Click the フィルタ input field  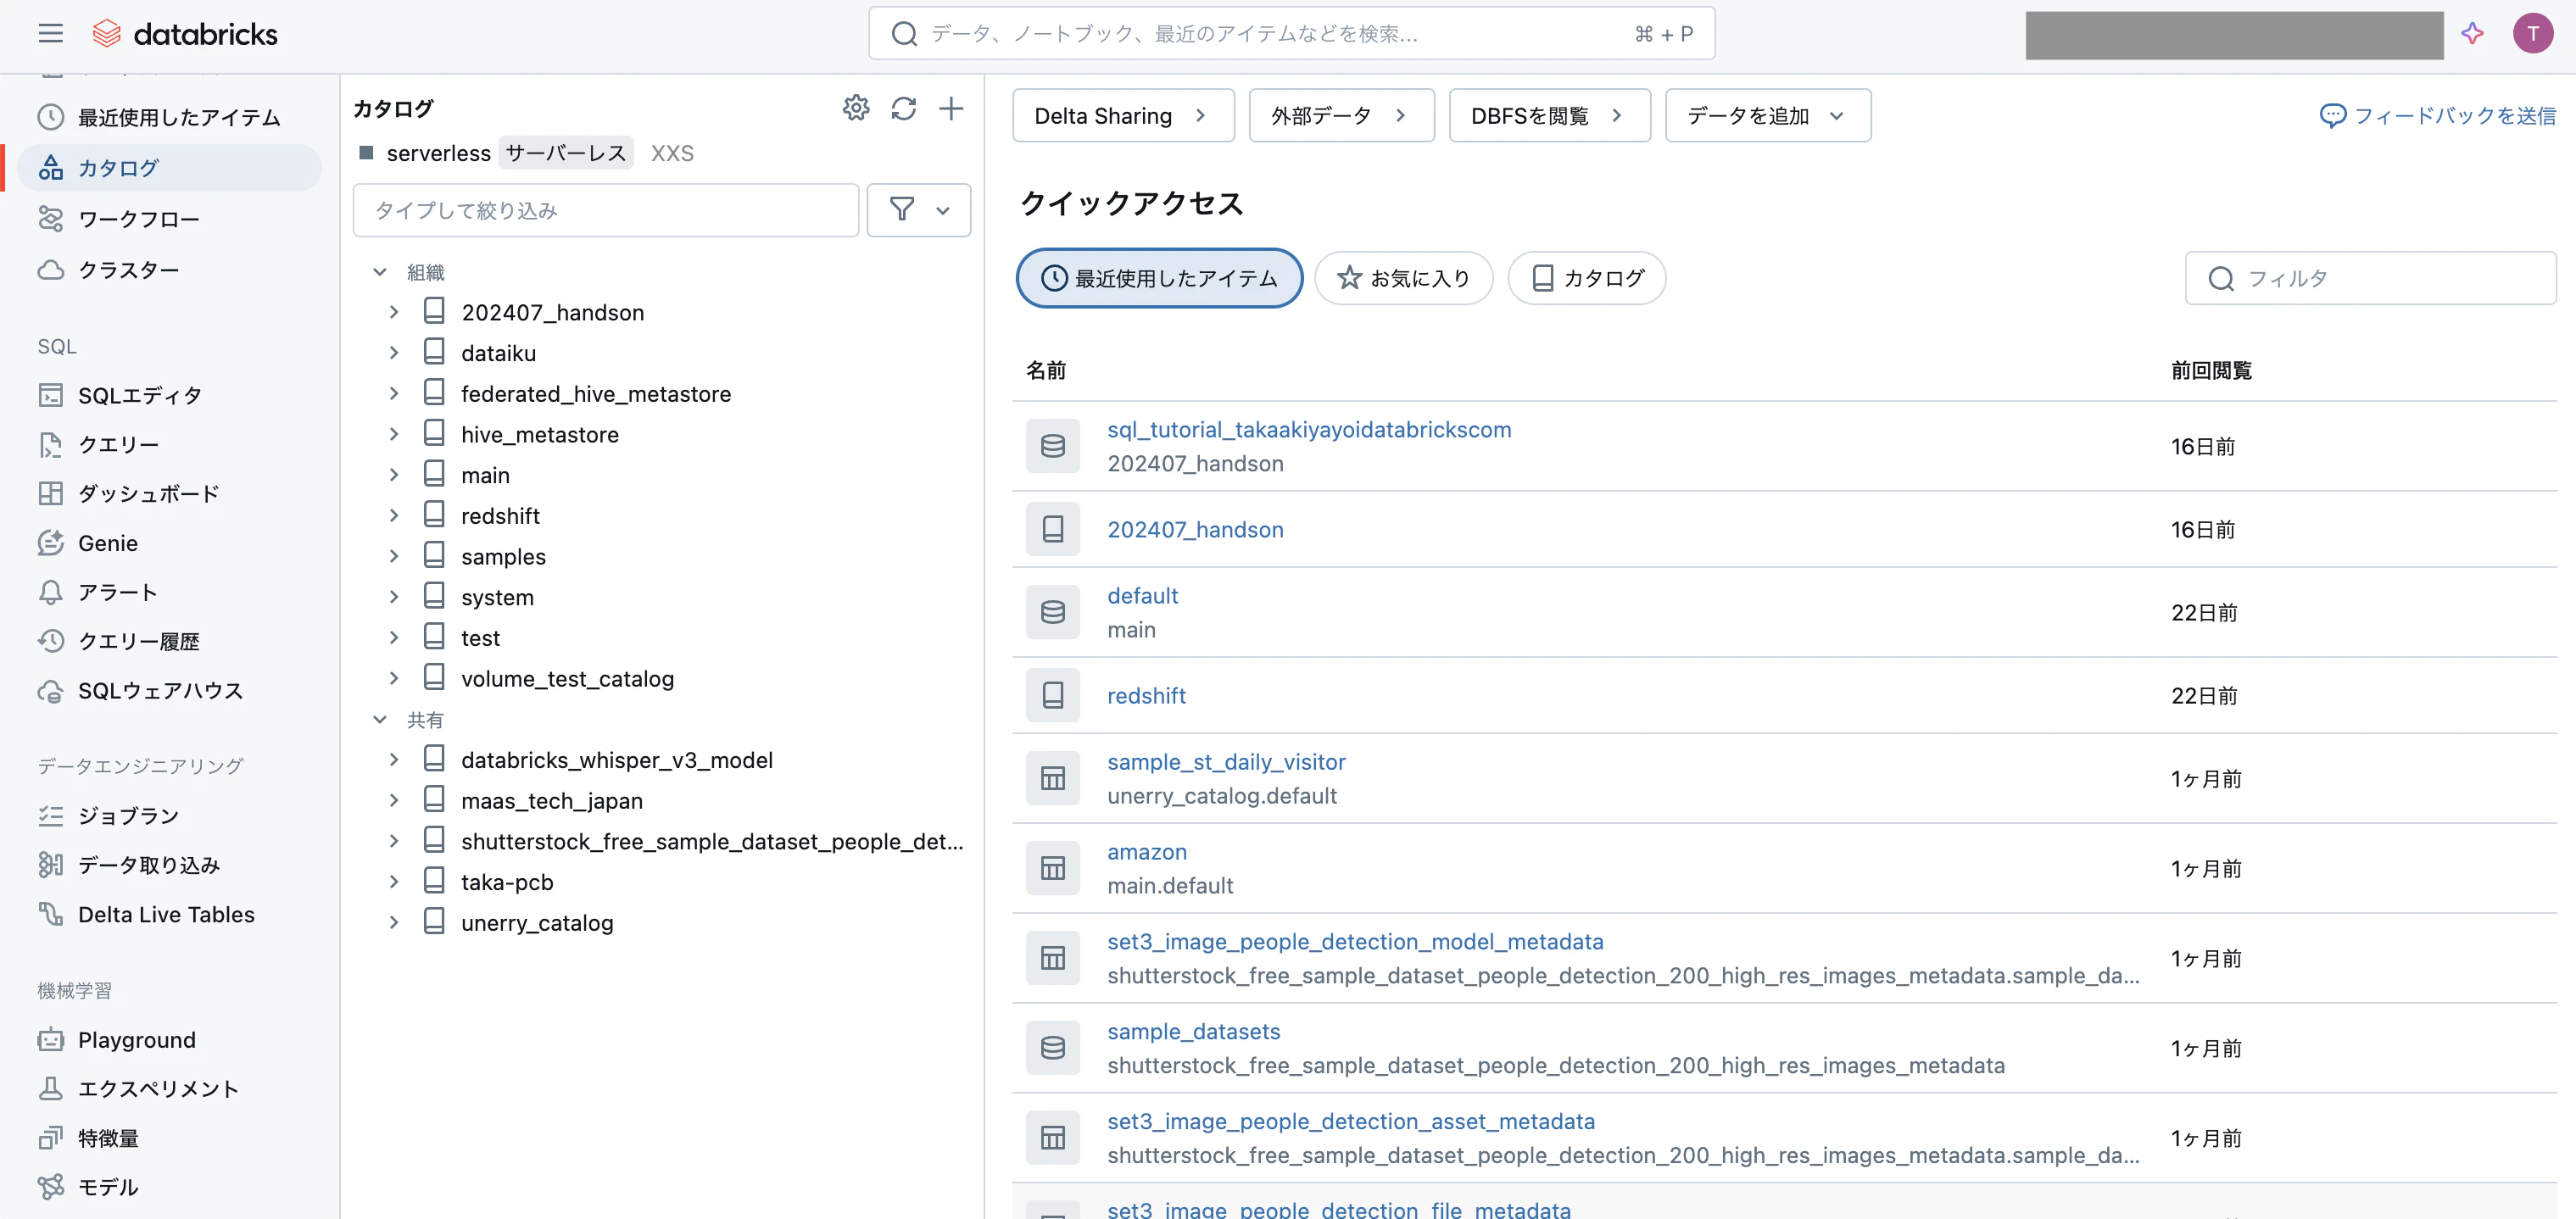(2370, 278)
